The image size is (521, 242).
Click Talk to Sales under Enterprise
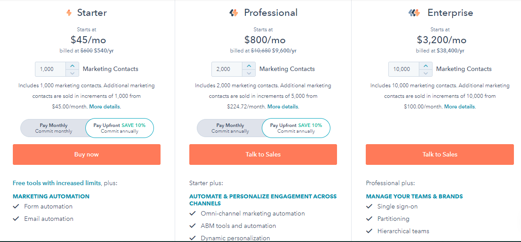440,154
